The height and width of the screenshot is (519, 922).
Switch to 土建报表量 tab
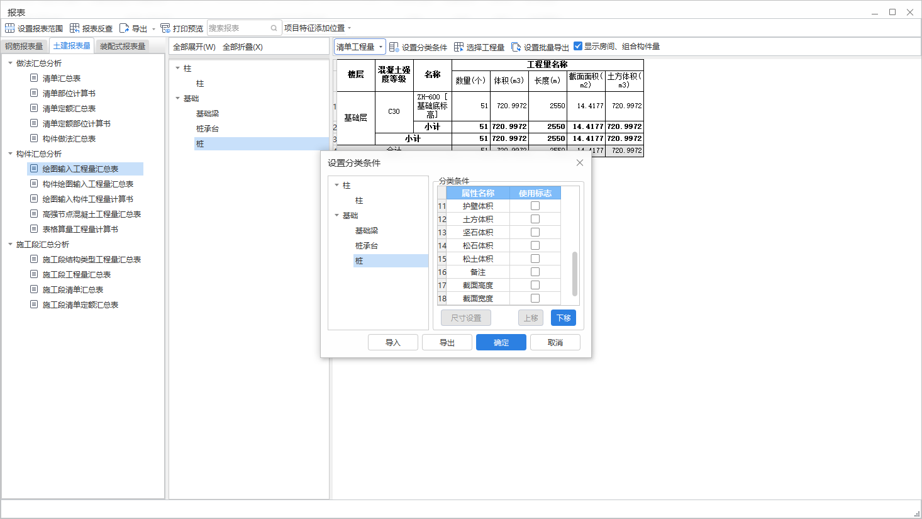pyautogui.click(x=72, y=46)
